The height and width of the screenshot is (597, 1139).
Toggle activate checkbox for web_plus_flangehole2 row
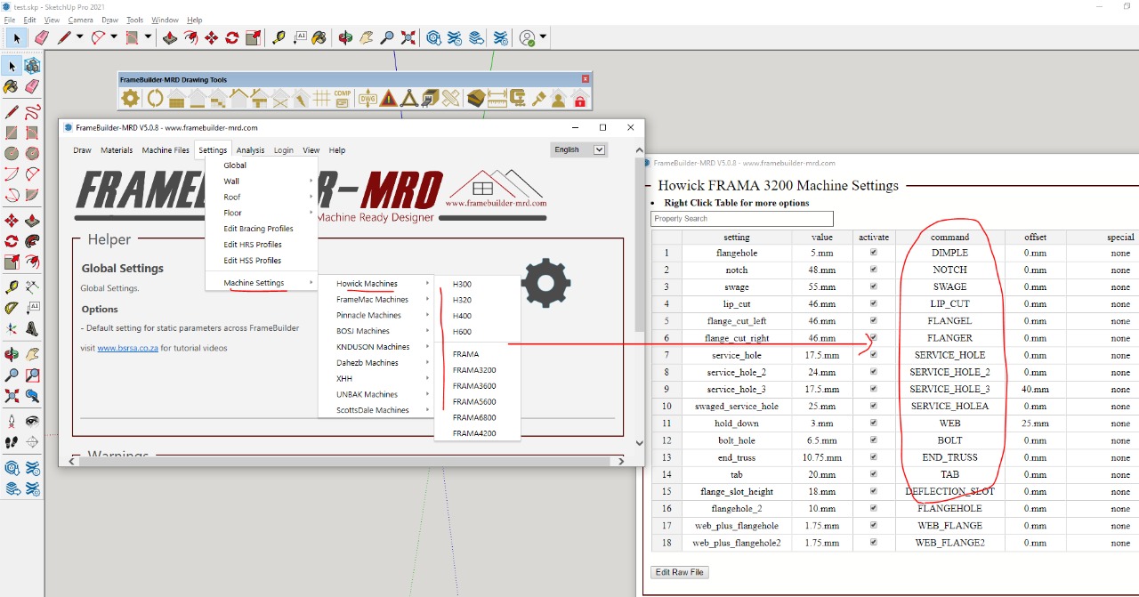(x=873, y=542)
